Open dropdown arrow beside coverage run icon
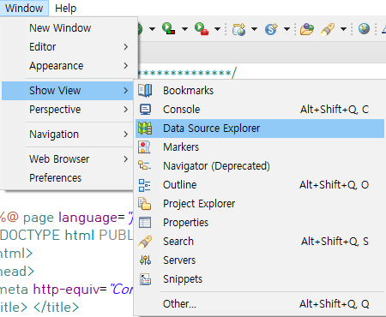Image resolution: width=386 pixels, height=317 pixels. pos(184,29)
